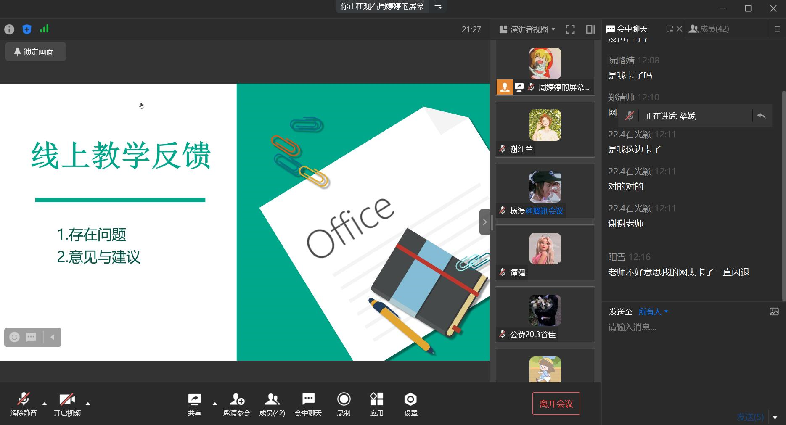Click the muted mic icon beside 谢红兰
The image size is (786, 425).
pos(503,149)
